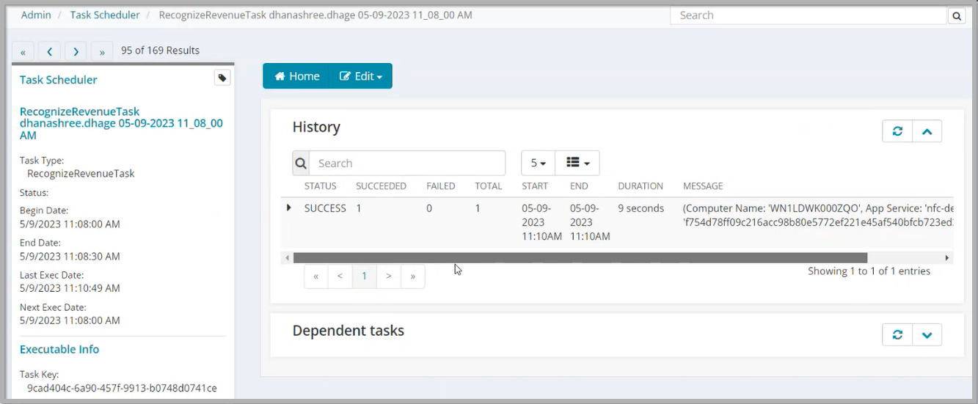The height and width of the screenshot is (404, 978).
Task: Click the Begin Date value 11:08:00 AM
Action: coord(70,224)
